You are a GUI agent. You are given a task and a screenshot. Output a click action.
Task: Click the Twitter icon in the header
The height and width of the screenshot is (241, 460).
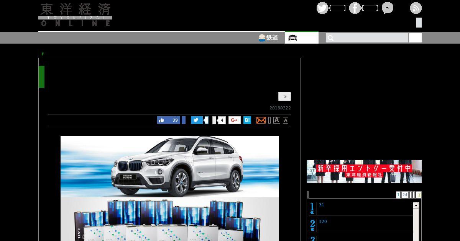point(322,8)
